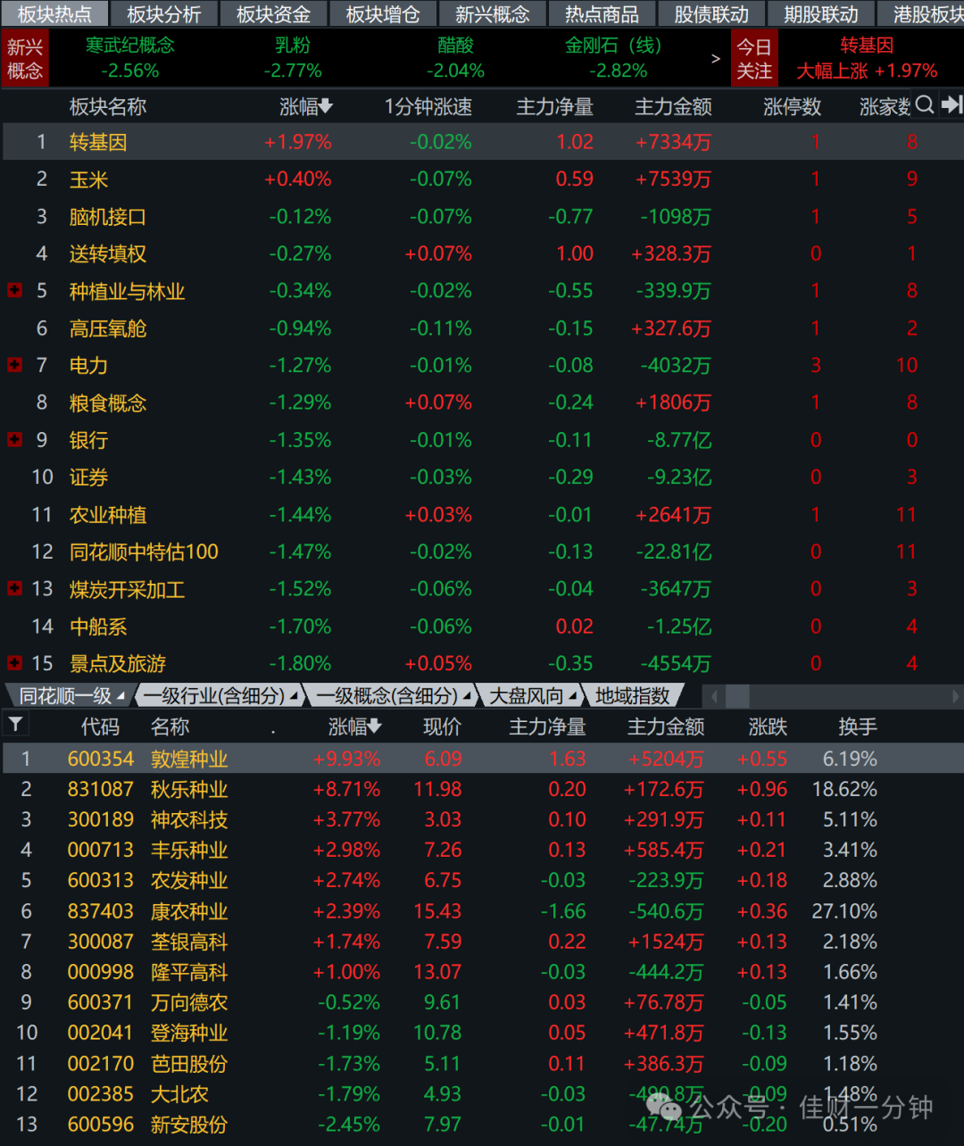This screenshot has height=1146, width=964.
Task: Click the red plus icon beside 银行
Action: [x=14, y=440]
